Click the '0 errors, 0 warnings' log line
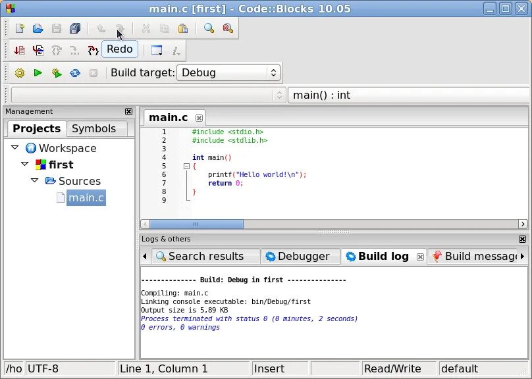532x379 pixels. coord(180,328)
